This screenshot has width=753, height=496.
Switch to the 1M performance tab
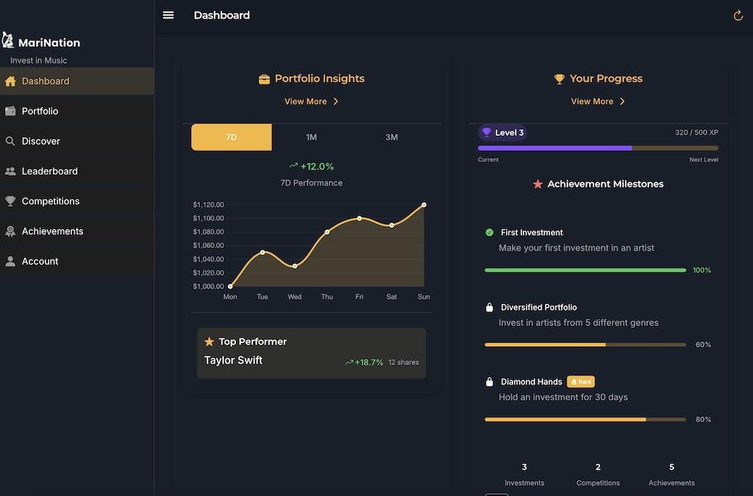click(x=311, y=137)
